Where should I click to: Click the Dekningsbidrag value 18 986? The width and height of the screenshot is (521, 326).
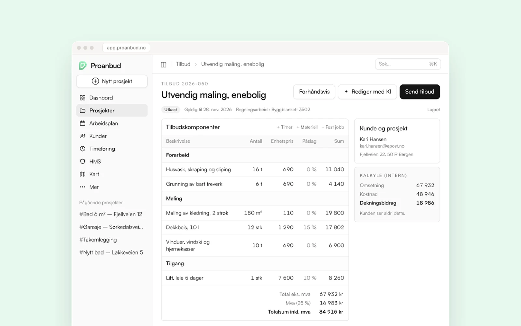coord(425,203)
